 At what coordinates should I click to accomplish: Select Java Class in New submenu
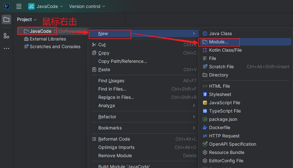coord(220,33)
